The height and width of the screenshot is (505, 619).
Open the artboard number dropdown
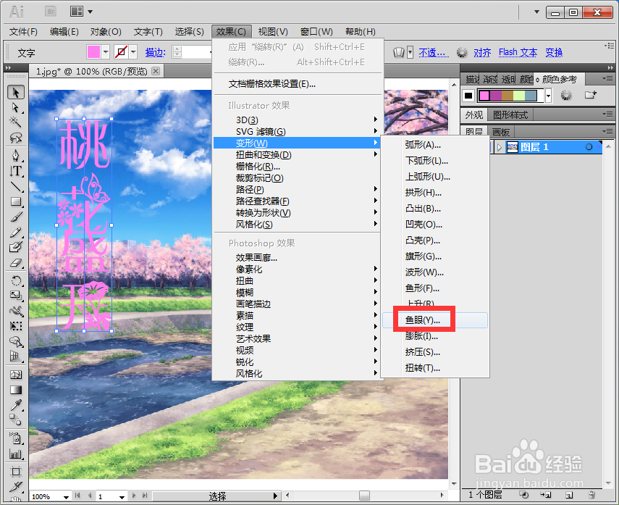coord(122,497)
